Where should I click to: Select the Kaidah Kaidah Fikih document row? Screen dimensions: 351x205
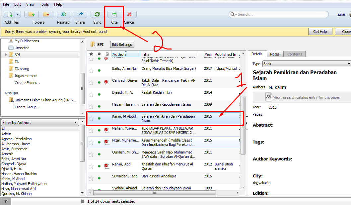pos(164,94)
